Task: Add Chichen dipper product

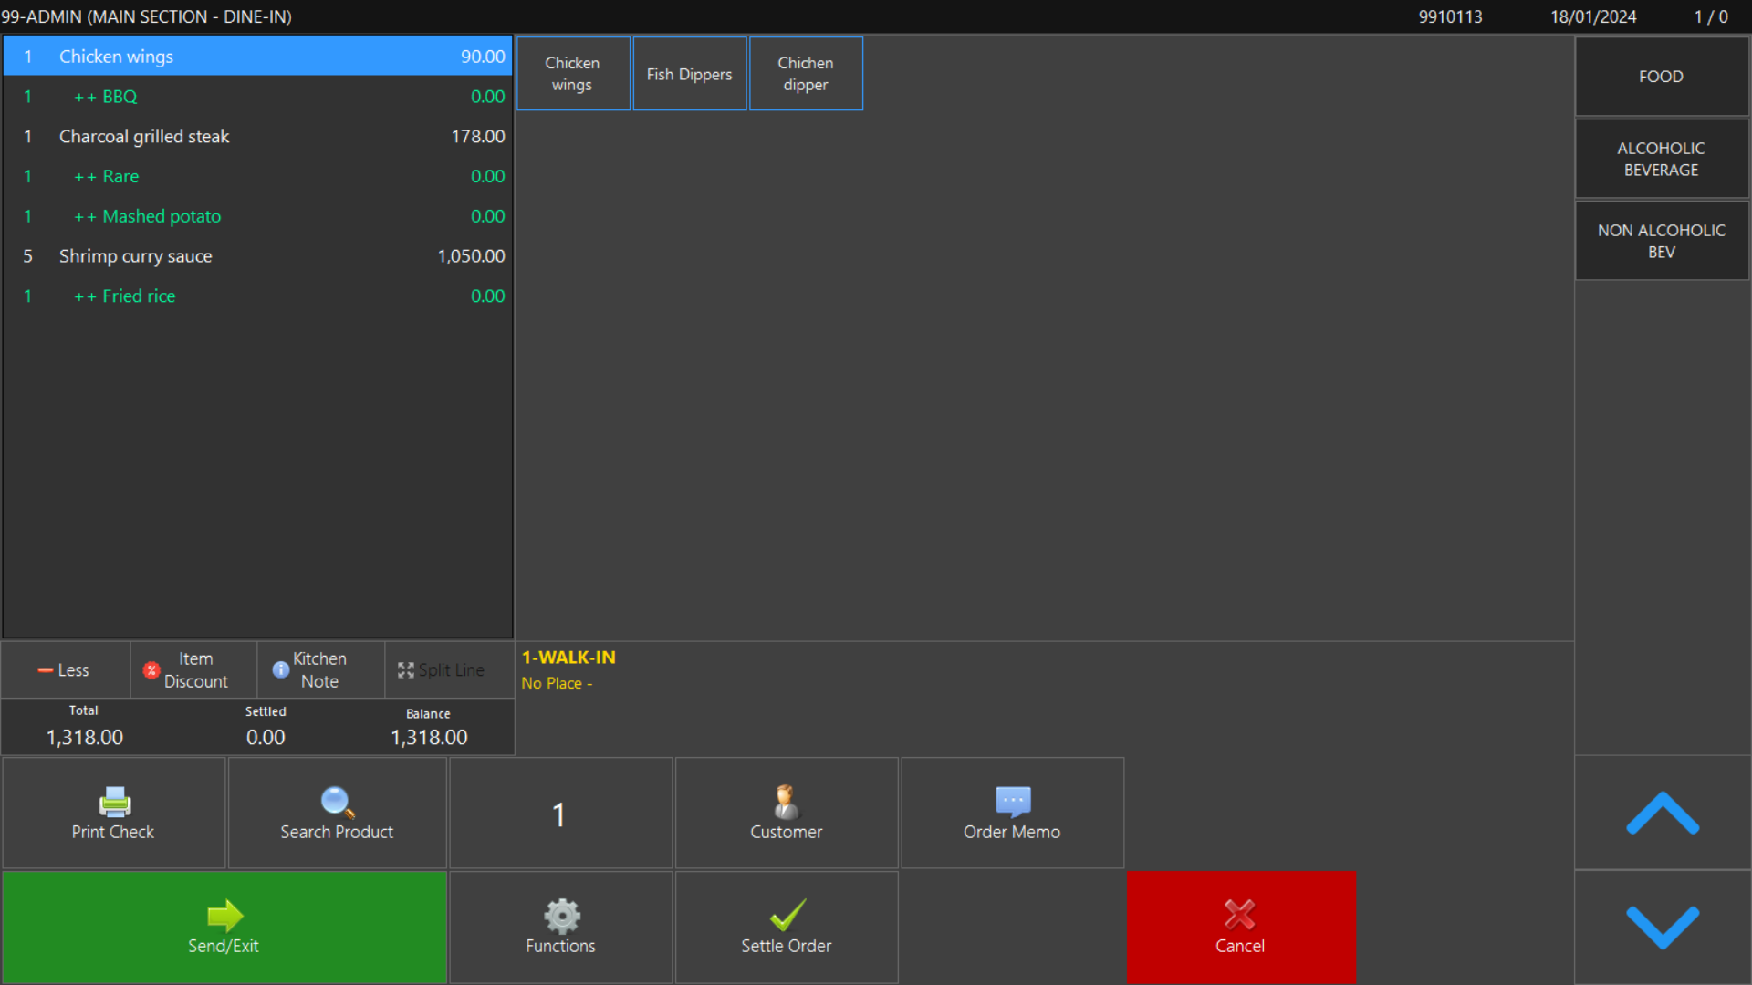Action: [x=805, y=74]
